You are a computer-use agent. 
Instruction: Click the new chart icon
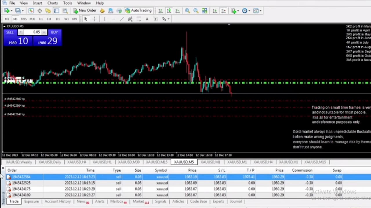tap(6, 11)
